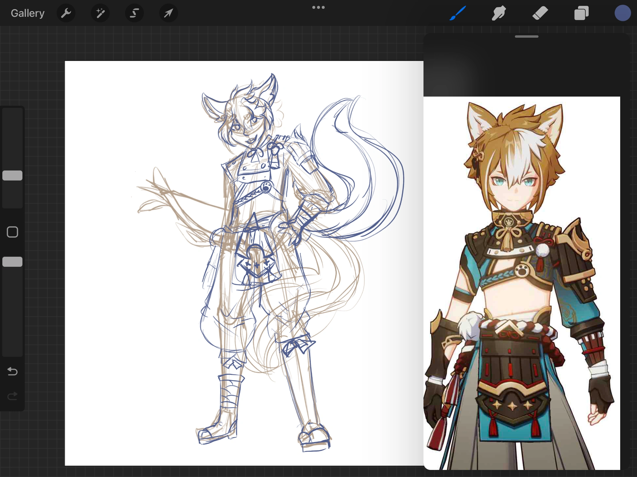Tap the square Modify button in sidebar

click(x=12, y=232)
